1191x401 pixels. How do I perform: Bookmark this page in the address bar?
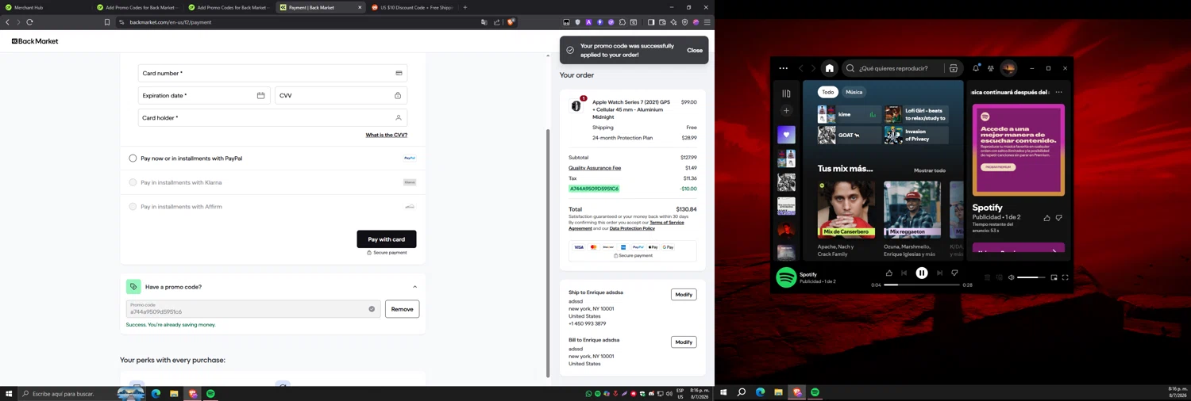(107, 22)
